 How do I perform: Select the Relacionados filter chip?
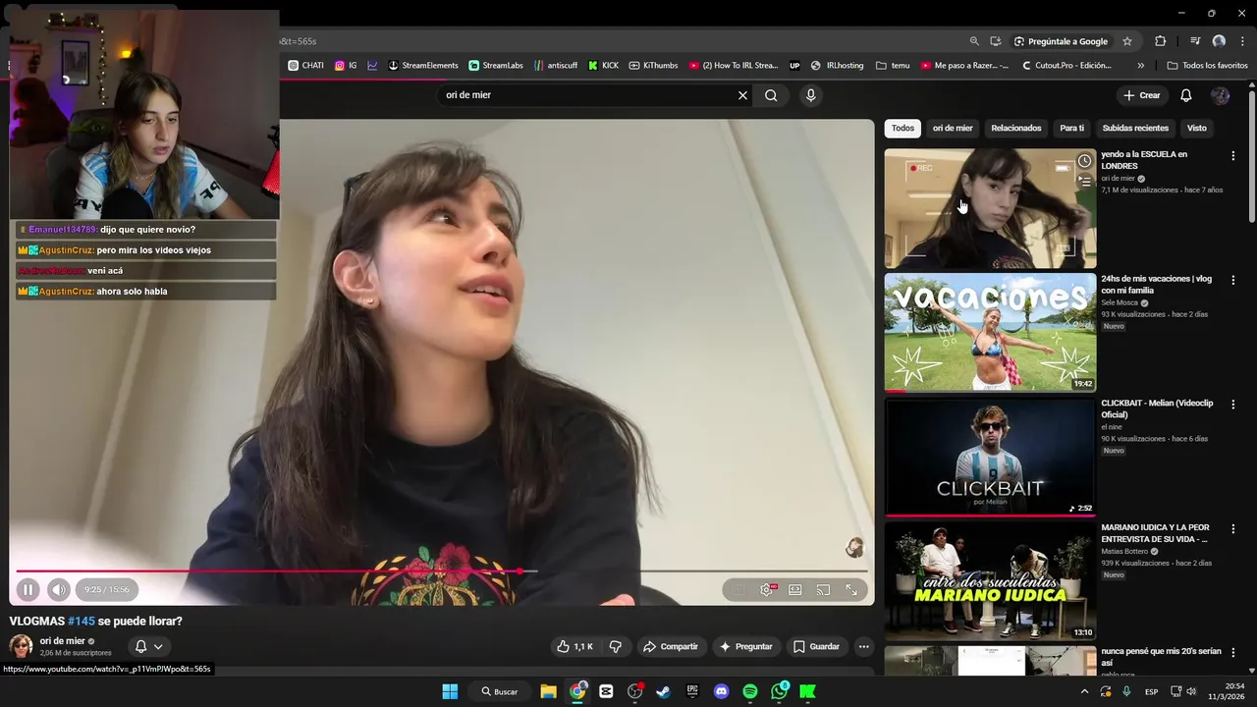(1016, 129)
